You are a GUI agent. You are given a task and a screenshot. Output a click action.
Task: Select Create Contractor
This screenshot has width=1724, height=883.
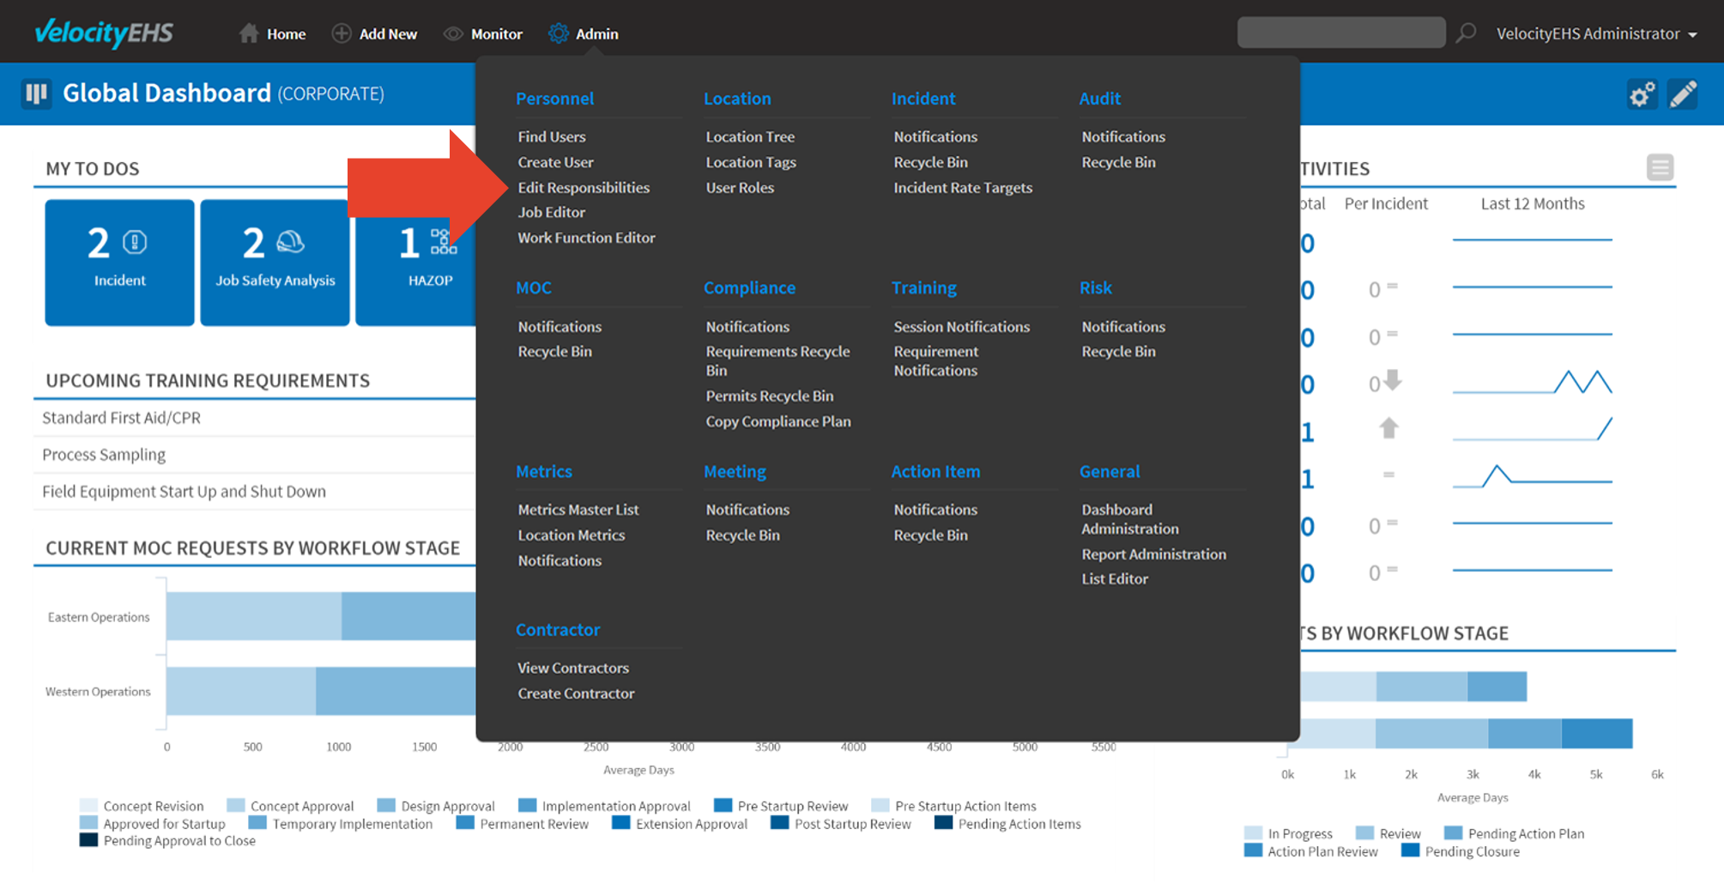(576, 693)
